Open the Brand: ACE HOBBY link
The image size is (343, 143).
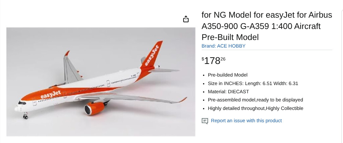(x=223, y=46)
